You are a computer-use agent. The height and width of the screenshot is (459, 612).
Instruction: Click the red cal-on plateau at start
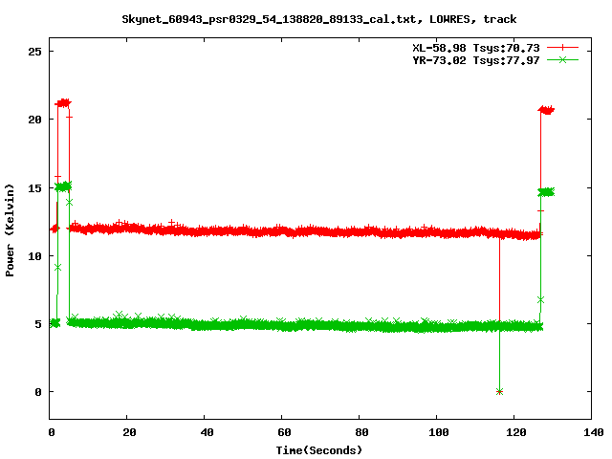[63, 103]
